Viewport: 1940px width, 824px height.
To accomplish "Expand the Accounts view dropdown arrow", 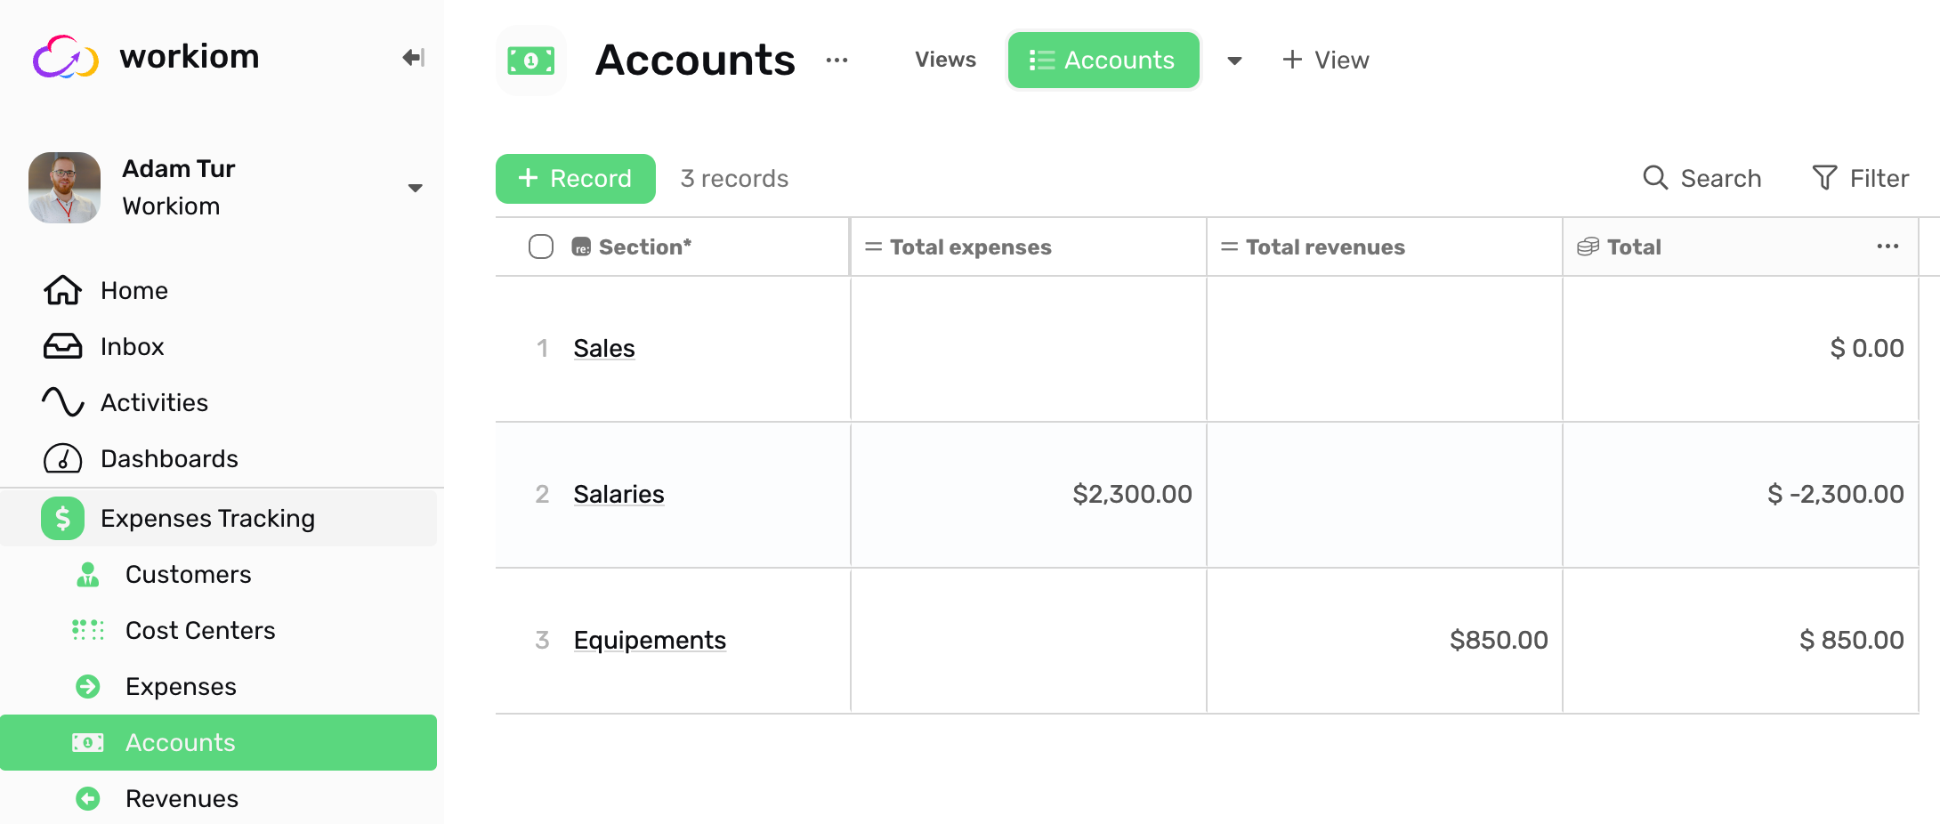I will [1235, 60].
